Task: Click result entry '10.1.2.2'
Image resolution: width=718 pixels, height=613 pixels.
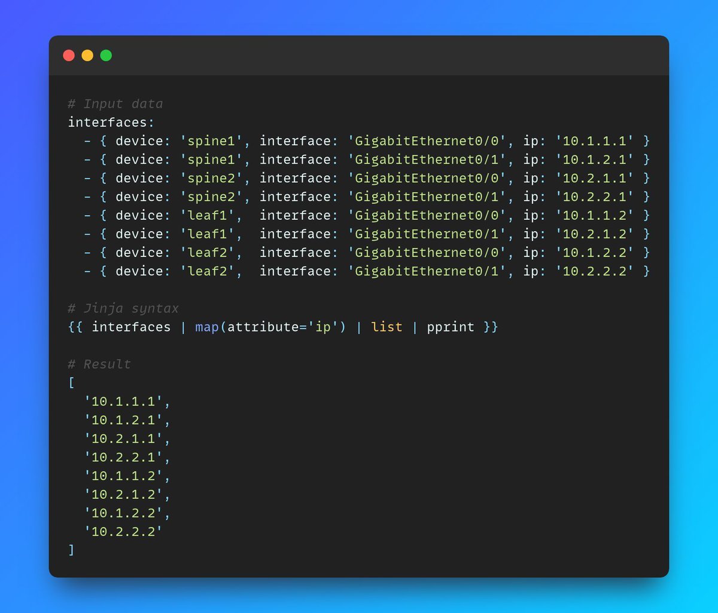Action: coord(123,512)
